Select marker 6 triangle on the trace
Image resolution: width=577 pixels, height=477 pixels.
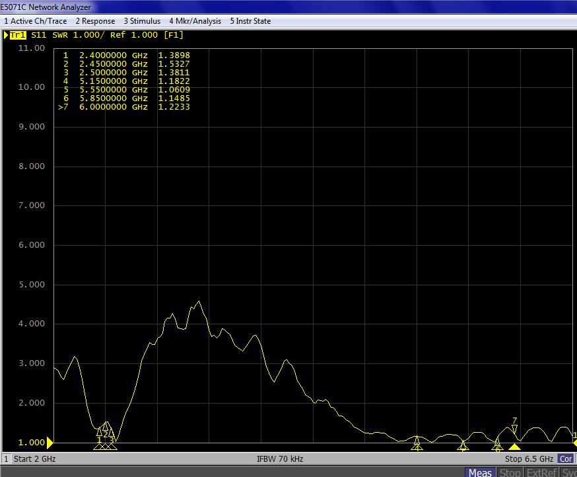(x=497, y=441)
